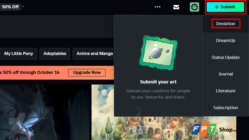
Task: Pick Subscription from the submit menu
Action: [x=225, y=108]
